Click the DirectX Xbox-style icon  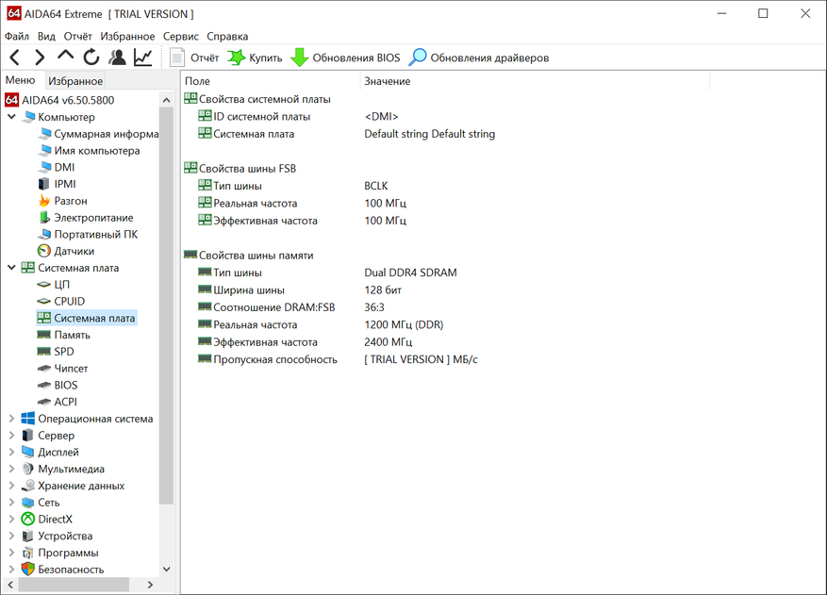28,519
